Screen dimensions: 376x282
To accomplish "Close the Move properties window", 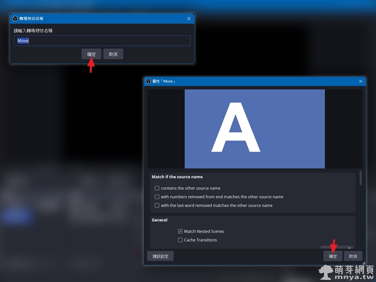I will 360,81.
